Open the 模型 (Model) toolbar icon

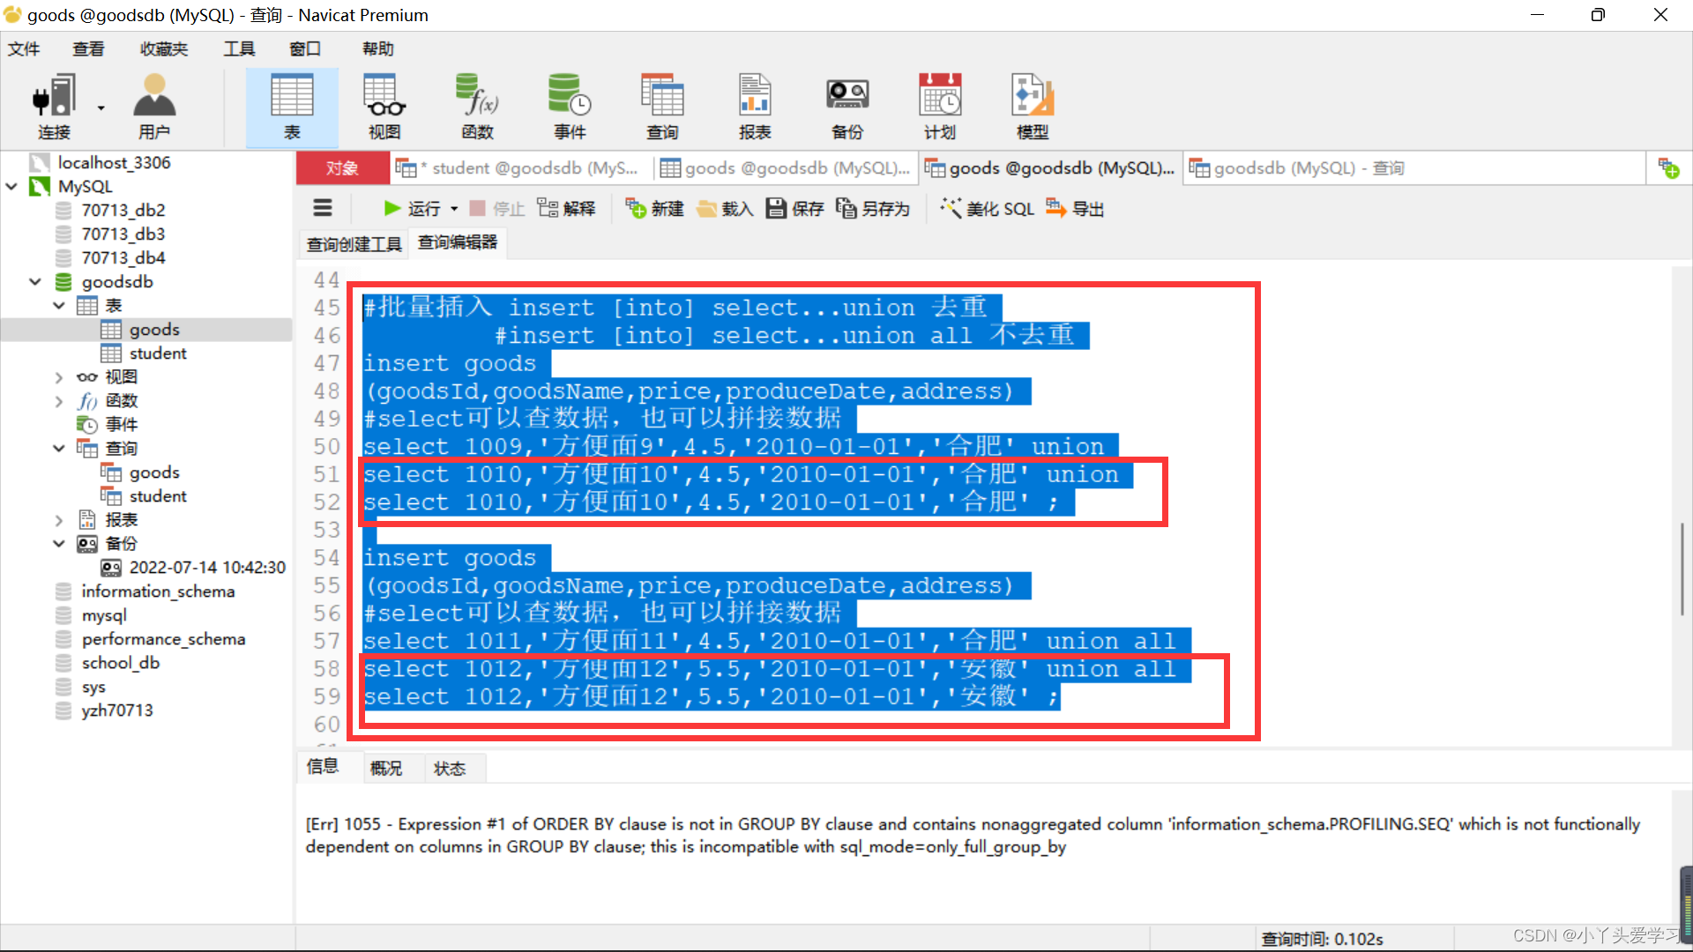(x=1033, y=107)
